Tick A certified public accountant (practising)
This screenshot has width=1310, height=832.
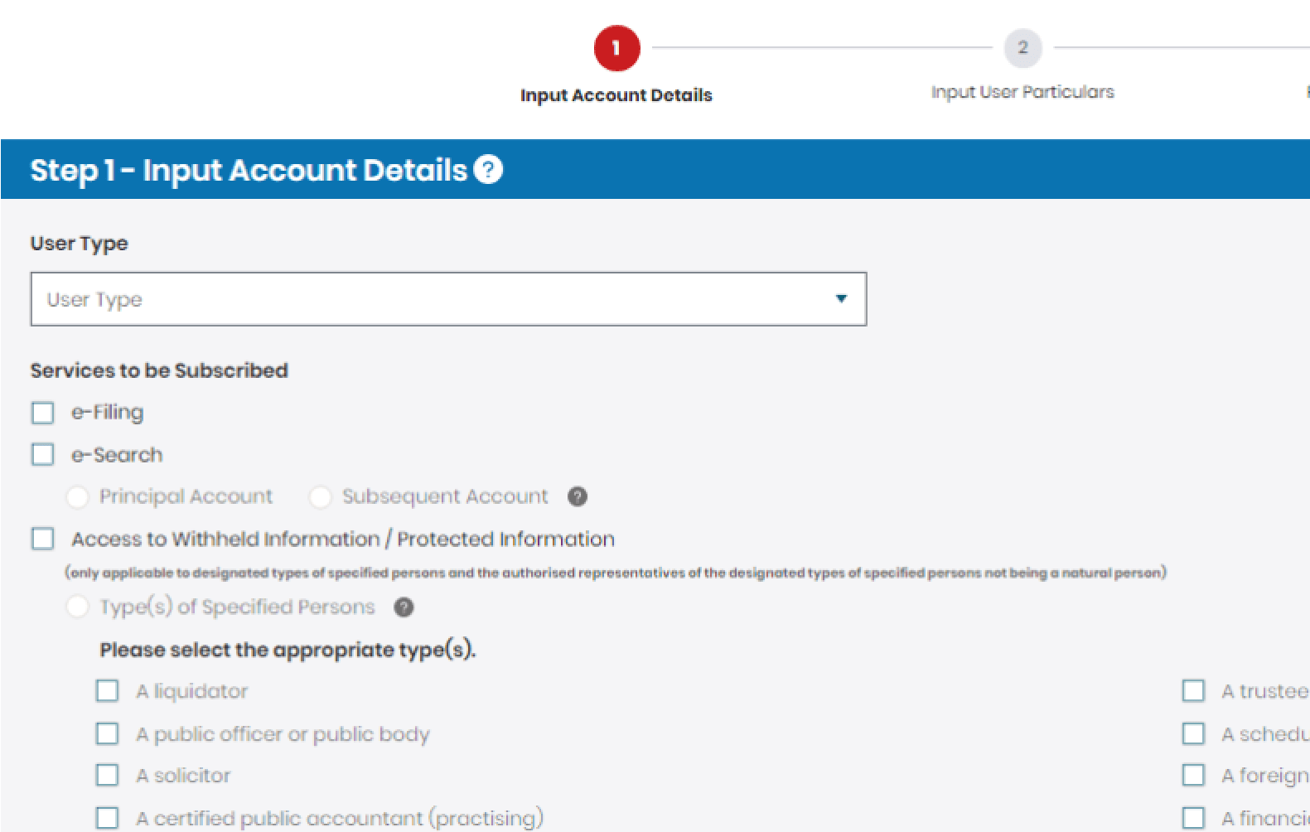point(108,818)
